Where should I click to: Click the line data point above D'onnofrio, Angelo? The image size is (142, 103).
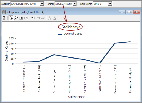click(54, 55)
